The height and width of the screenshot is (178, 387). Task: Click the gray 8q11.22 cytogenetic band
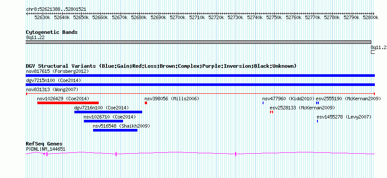[x=198, y=42]
